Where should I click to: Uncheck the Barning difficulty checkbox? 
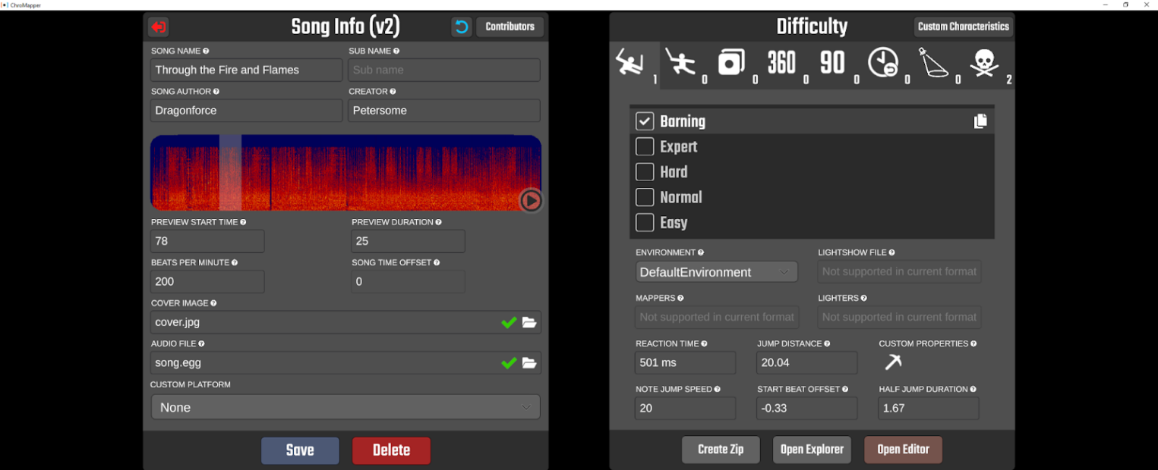645,121
